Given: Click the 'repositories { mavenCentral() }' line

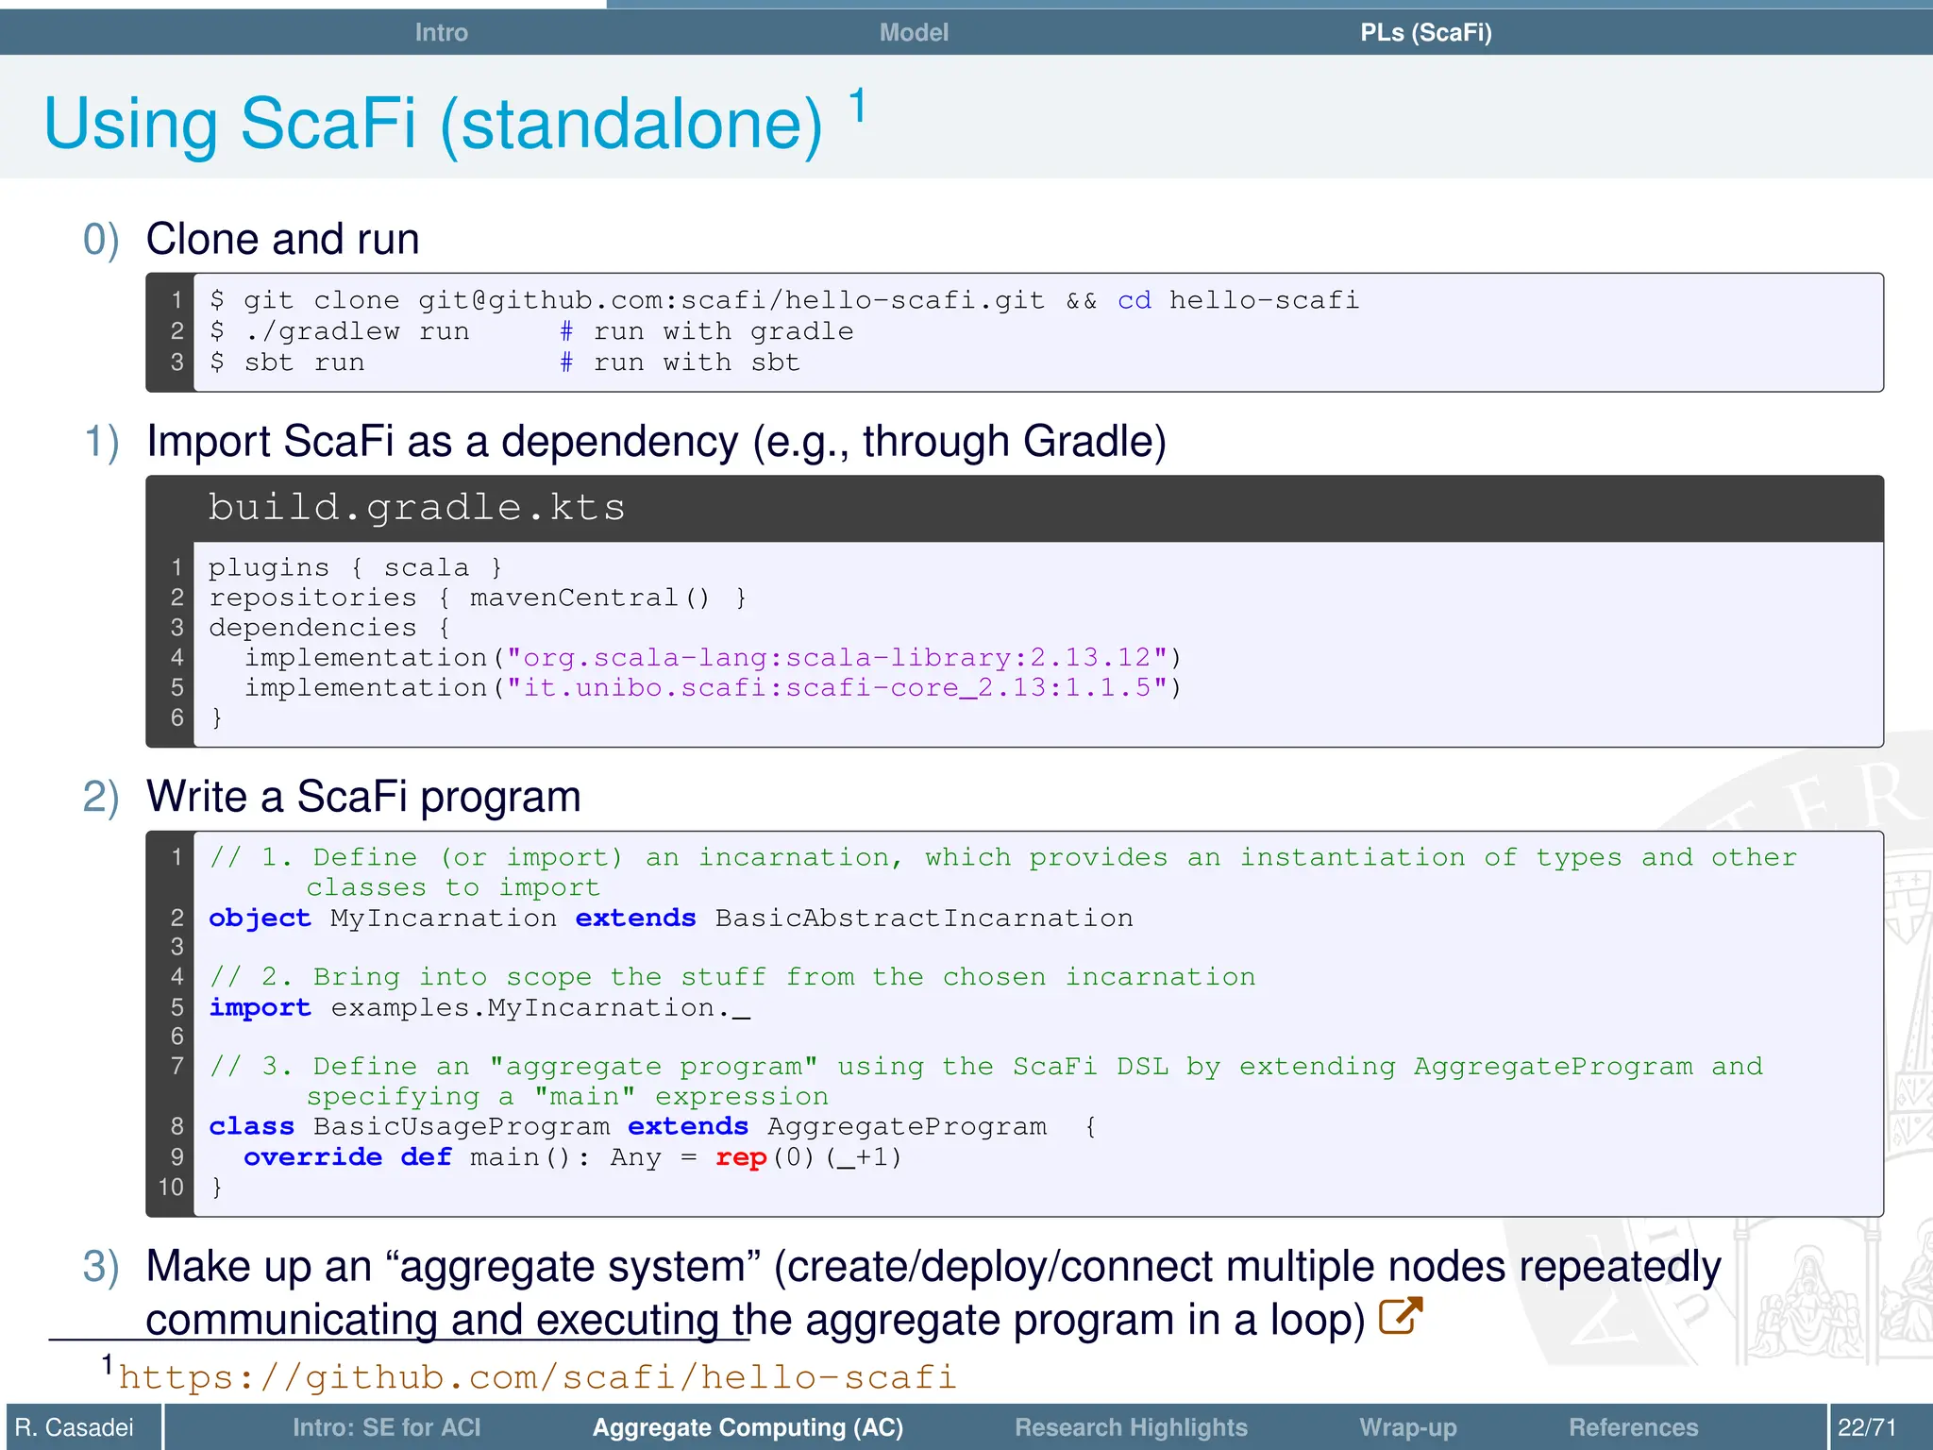Looking at the screenshot, I should point(478,598).
